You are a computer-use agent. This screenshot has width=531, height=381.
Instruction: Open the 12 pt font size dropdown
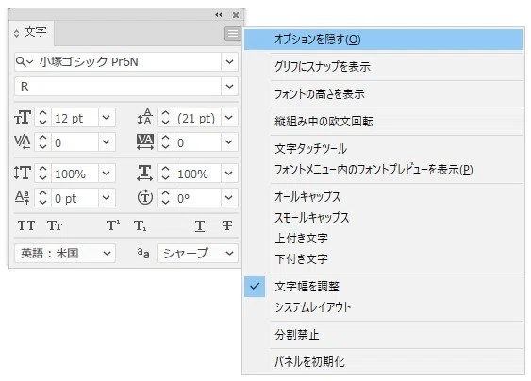[x=107, y=118]
